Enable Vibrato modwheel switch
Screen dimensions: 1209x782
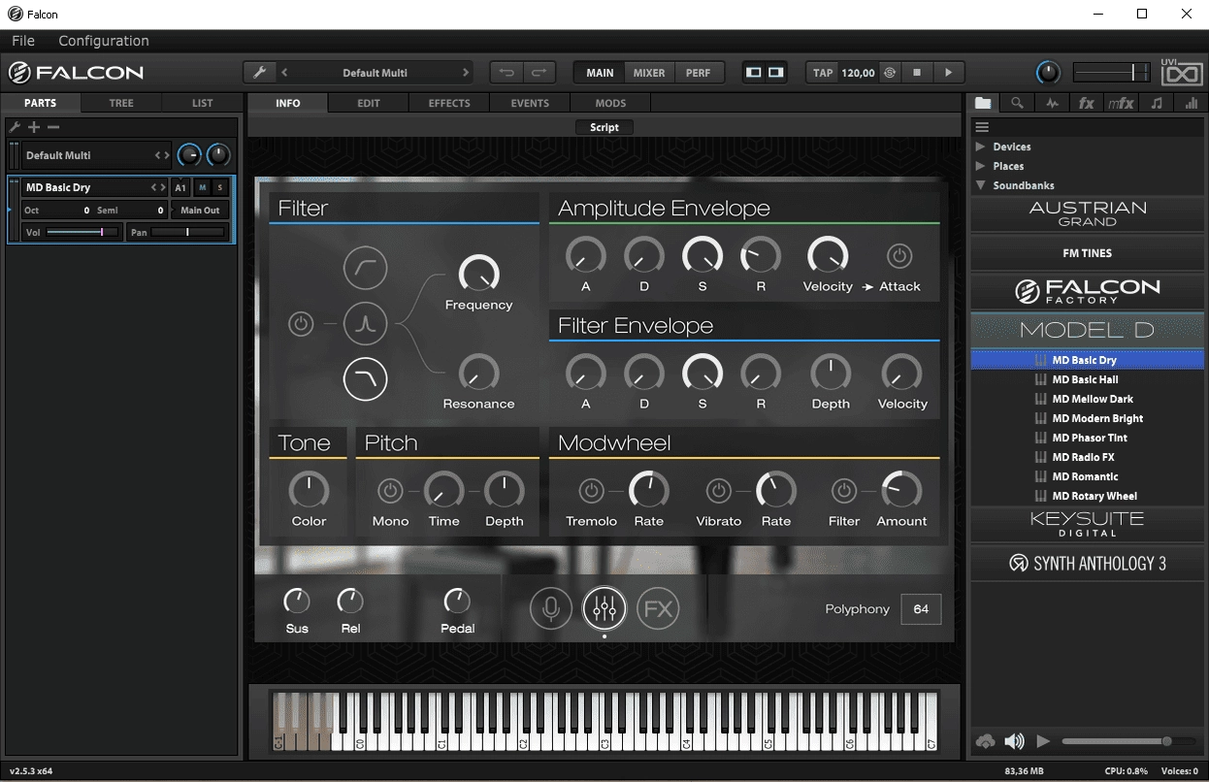point(718,491)
